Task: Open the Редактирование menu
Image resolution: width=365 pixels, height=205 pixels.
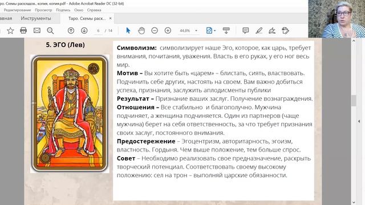Action: (x=17, y=10)
